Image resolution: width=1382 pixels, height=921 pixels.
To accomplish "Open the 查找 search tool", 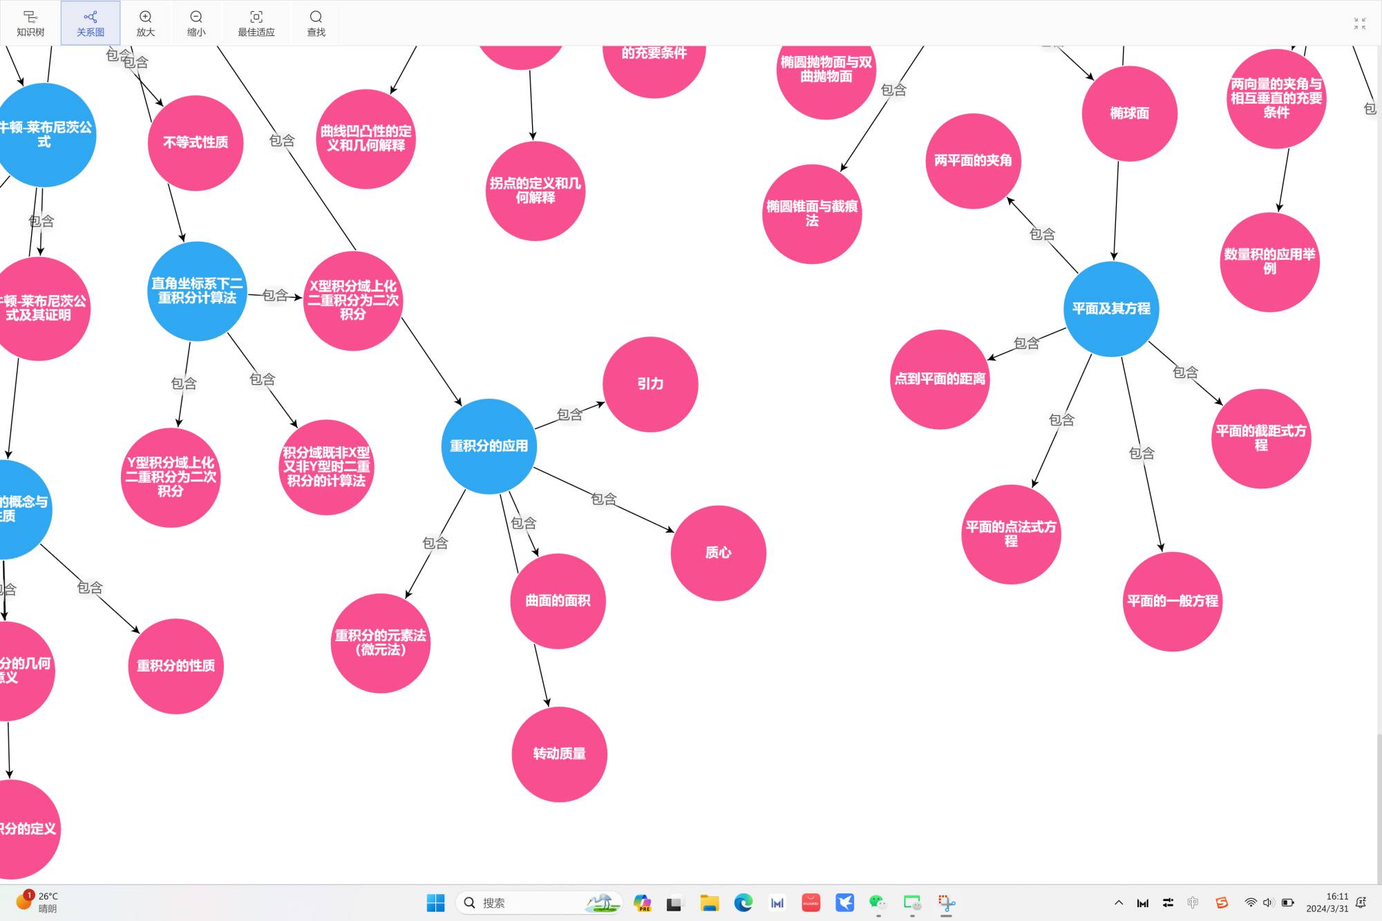I will click(x=316, y=23).
